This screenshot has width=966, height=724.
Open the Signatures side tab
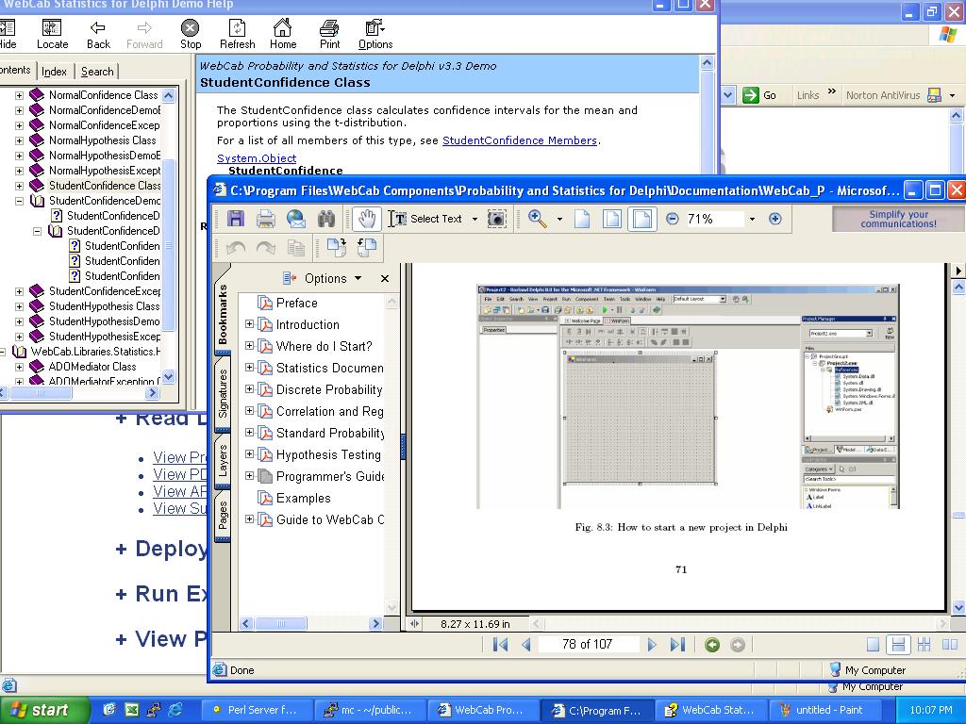[223, 393]
